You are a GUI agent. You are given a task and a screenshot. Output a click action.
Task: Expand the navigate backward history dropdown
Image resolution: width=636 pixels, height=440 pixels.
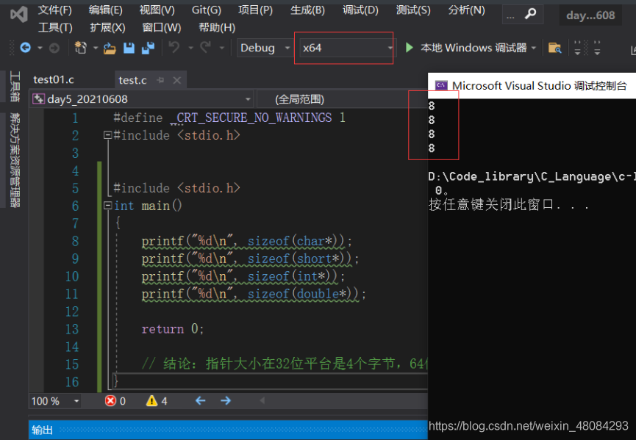[x=40, y=48]
